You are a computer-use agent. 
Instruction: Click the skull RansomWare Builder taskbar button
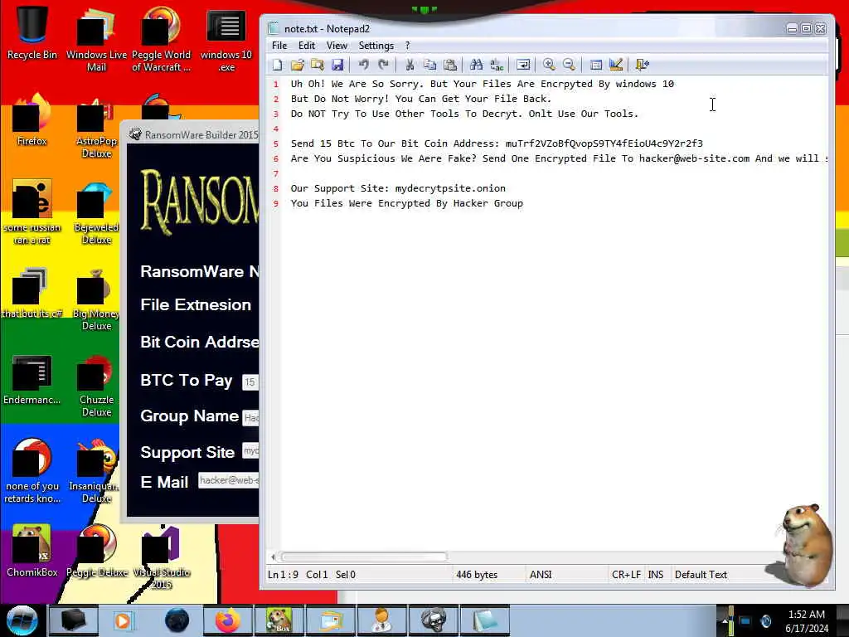[x=434, y=620]
